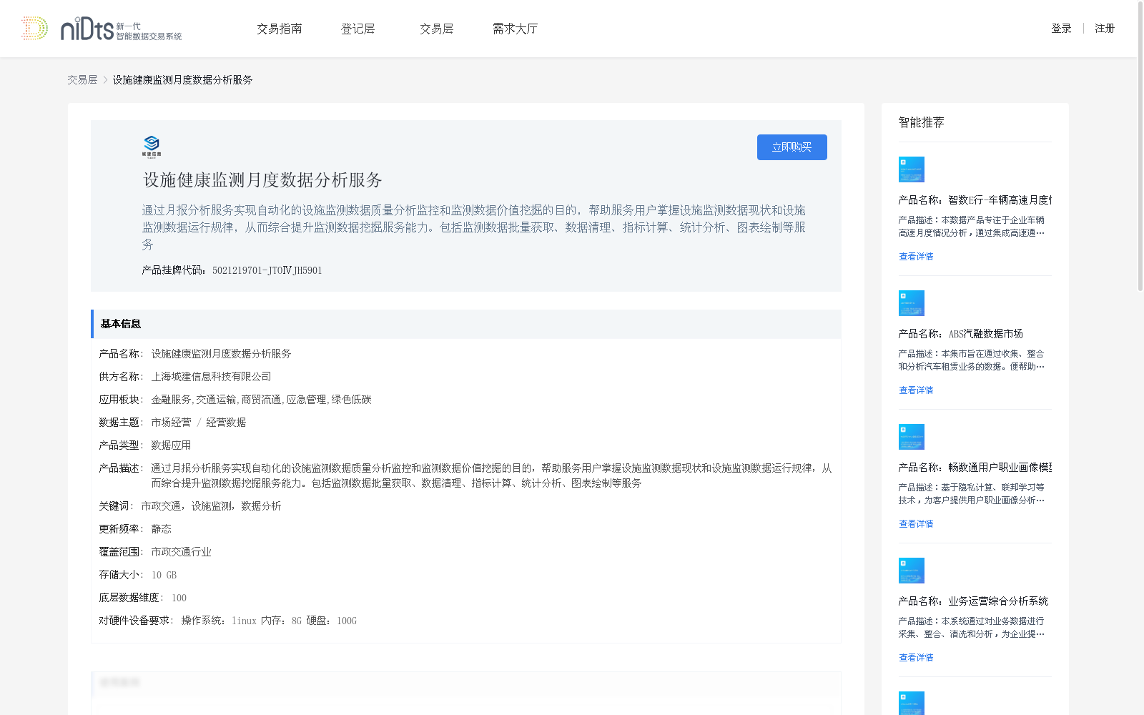Click 立即购买 button
Screen dimensions: 1144x715
[792, 147]
